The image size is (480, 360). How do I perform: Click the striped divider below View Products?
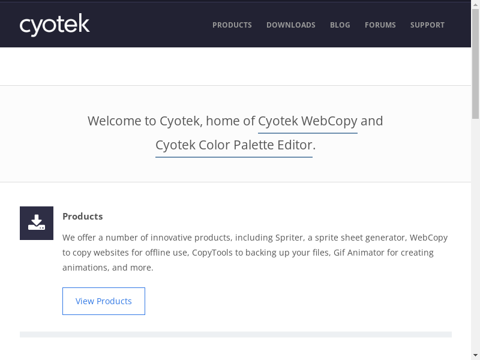[235, 334]
